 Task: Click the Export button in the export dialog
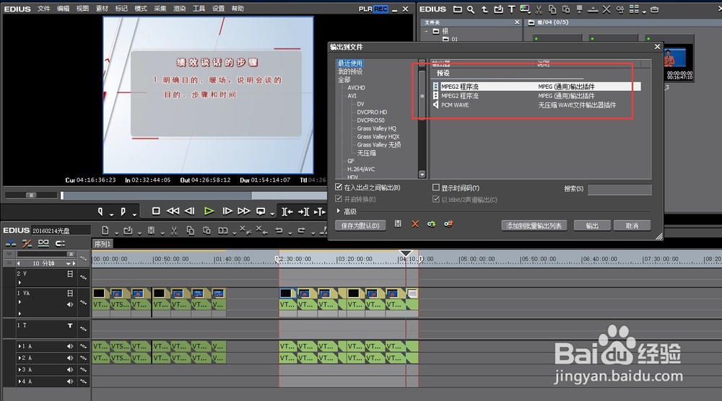click(x=592, y=225)
